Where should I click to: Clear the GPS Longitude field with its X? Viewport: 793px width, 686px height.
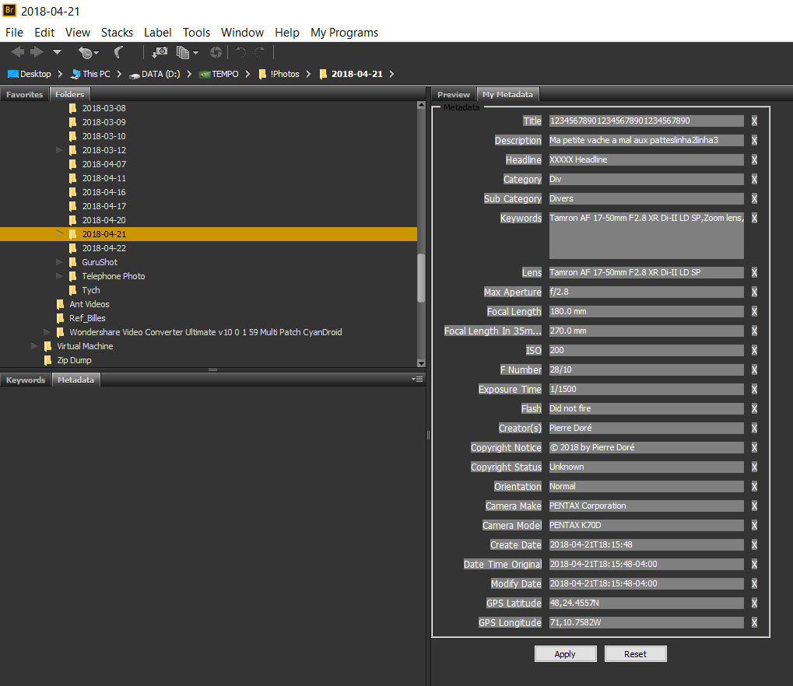[x=754, y=622]
